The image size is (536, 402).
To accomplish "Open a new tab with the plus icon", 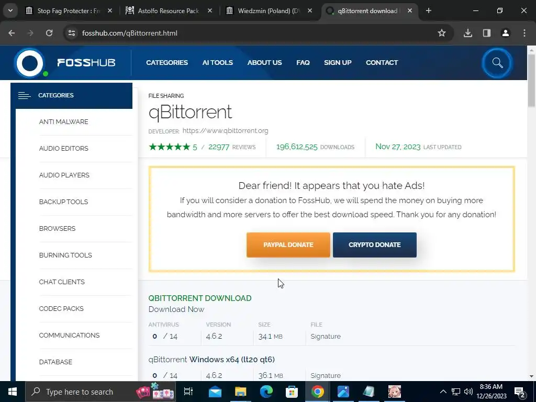I will tap(428, 10).
